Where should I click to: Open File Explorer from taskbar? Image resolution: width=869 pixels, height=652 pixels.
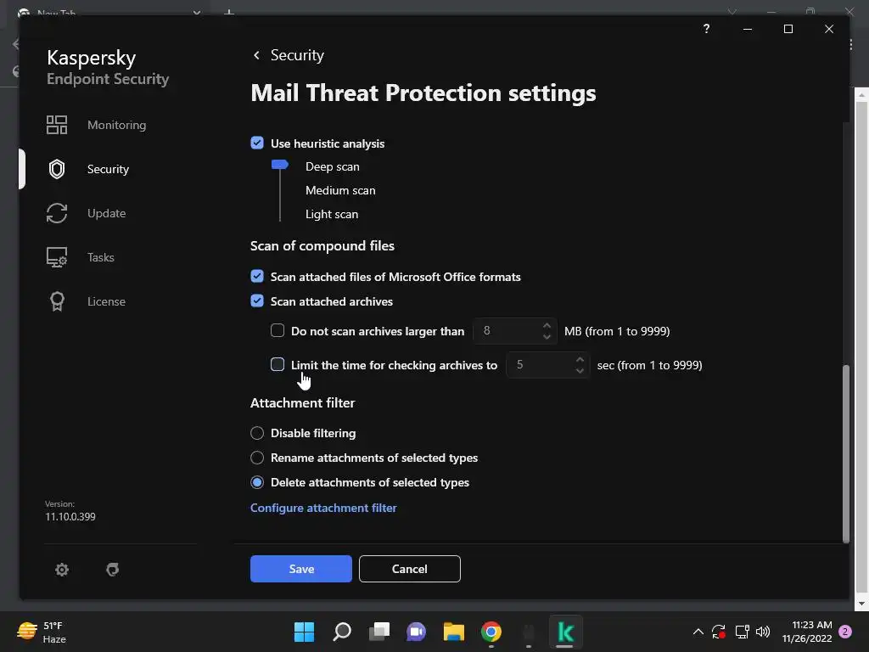click(454, 632)
